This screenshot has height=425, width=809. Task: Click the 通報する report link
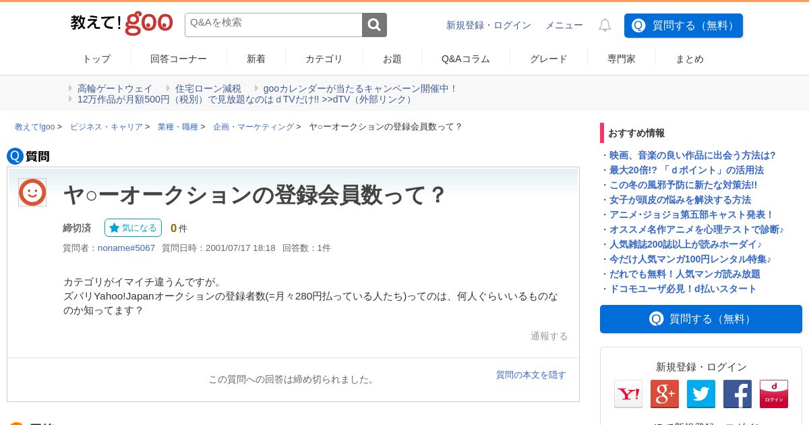[549, 336]
